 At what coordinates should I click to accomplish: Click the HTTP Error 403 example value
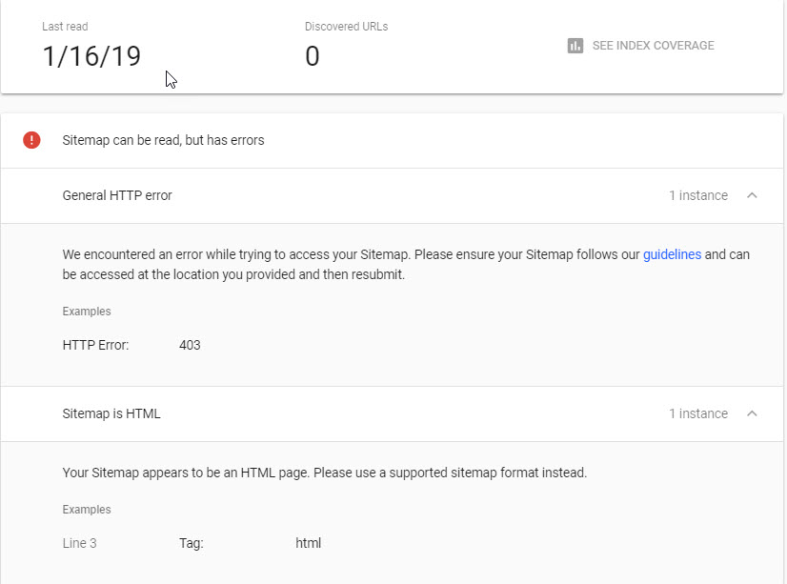(x=190, y=345)
